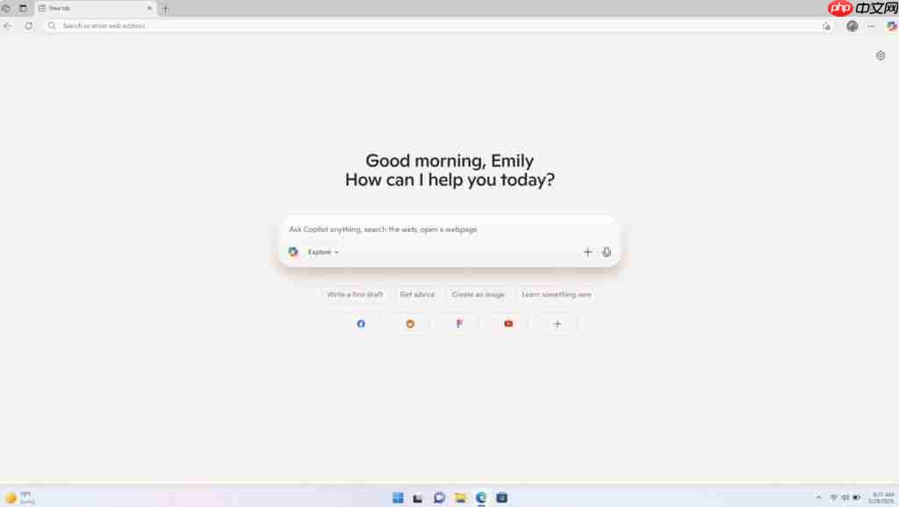899x507 pixels.
Task: Open page settings gear icon
Action: point(881,55)
